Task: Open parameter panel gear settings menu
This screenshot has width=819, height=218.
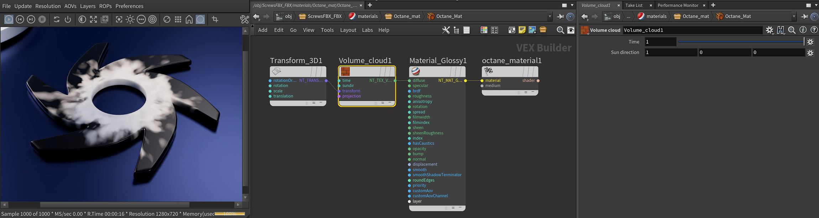Action: click(770, 30)
